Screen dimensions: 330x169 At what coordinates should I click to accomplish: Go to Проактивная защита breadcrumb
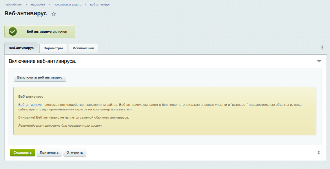(x=68, y=5)
